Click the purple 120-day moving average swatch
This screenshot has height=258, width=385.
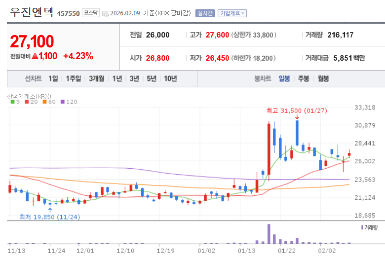tap(62, 102)
